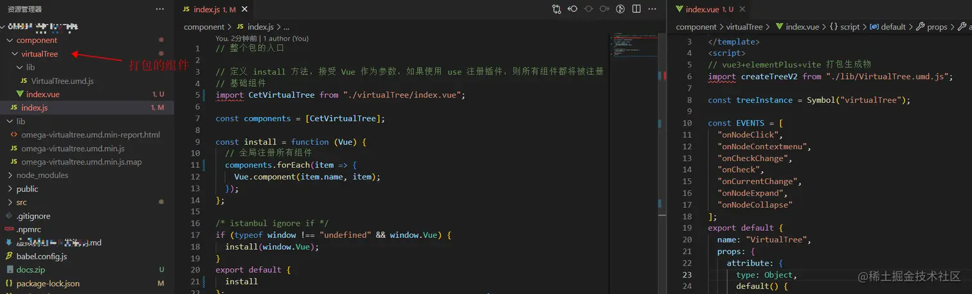Click braces icon before 'script' breadcrumb

click(833, 27)
